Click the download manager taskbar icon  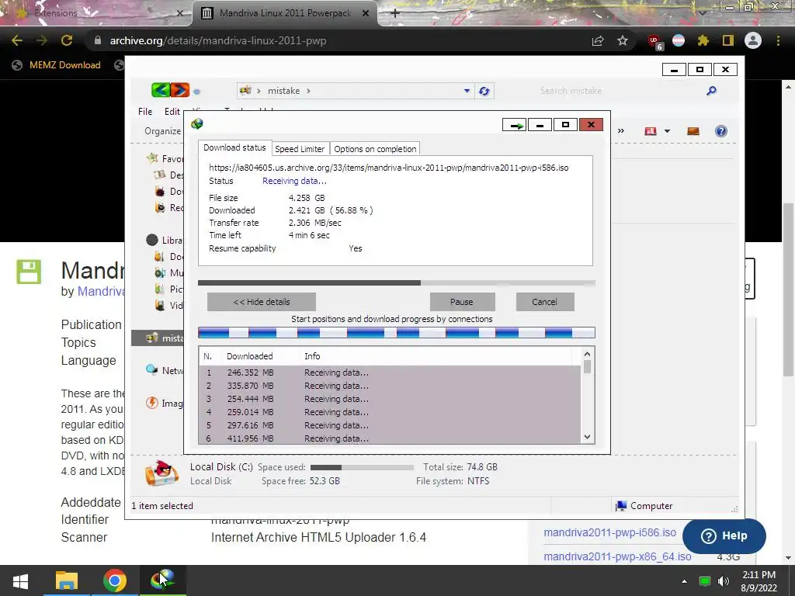(x=162, y=580)
